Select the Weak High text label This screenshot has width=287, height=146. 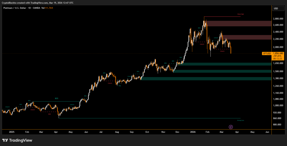(x=240, y=14)
